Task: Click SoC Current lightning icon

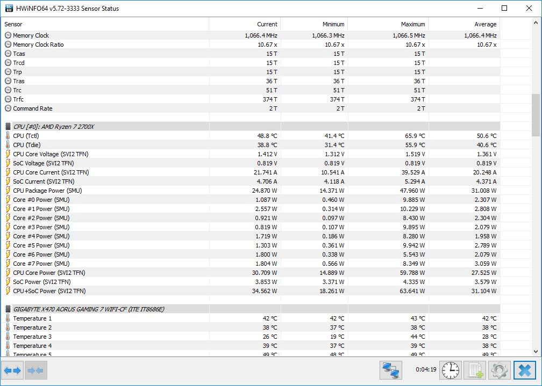Action: click(8, 181)
